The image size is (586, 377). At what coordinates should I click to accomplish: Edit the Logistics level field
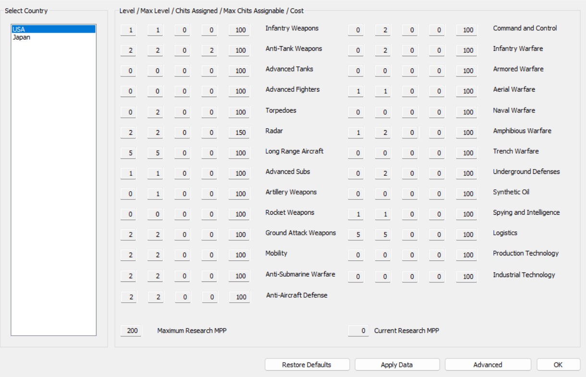(358, 235)
